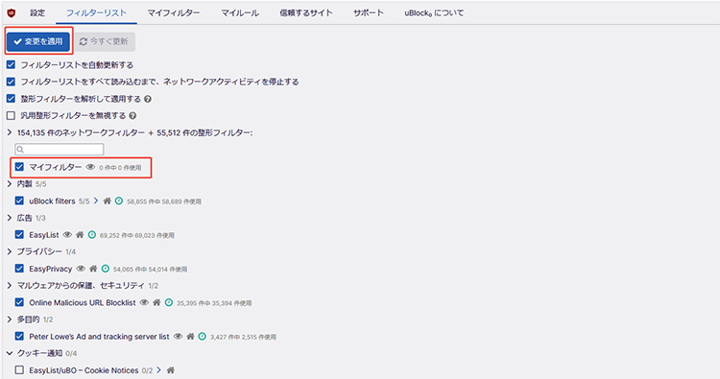Expand the プライバシー 1/4 section
Image resolution: width=720 pixels, height=379 pixels.
click(x=10, y=252)
